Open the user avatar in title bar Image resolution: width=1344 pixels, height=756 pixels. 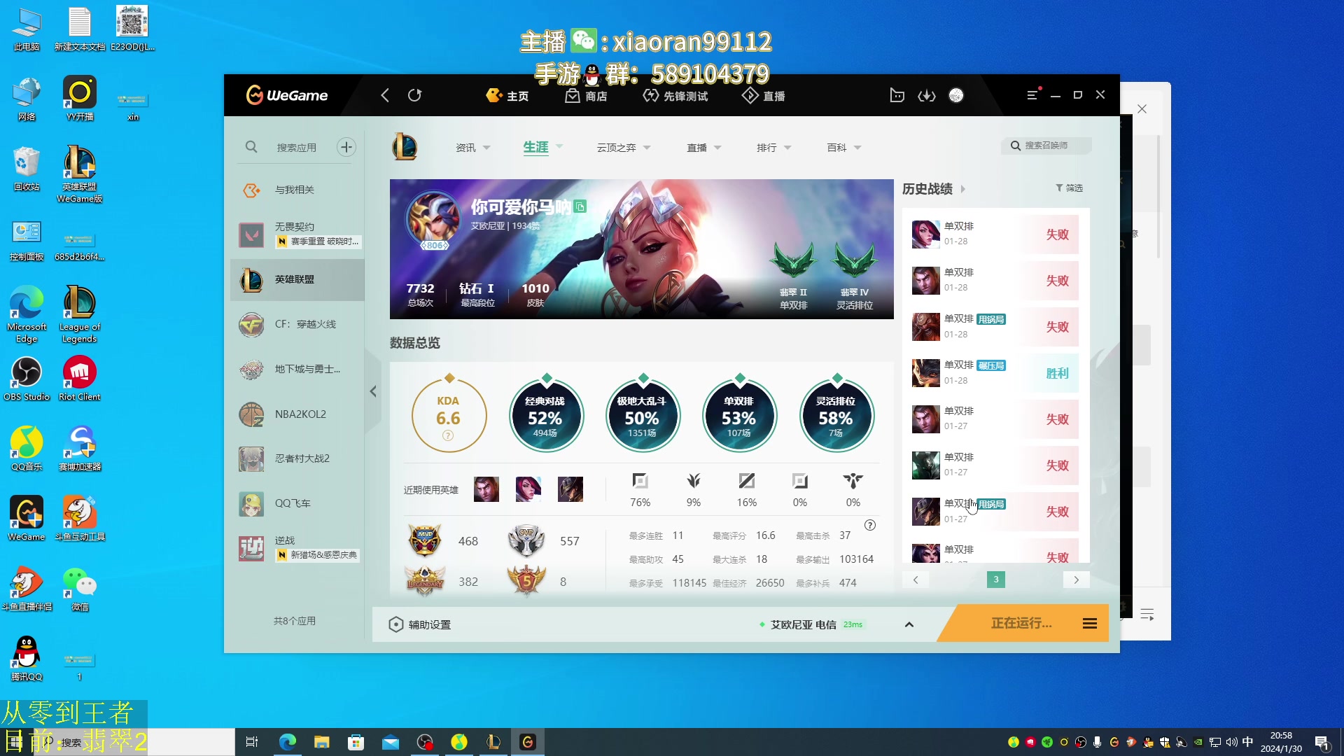956,95
